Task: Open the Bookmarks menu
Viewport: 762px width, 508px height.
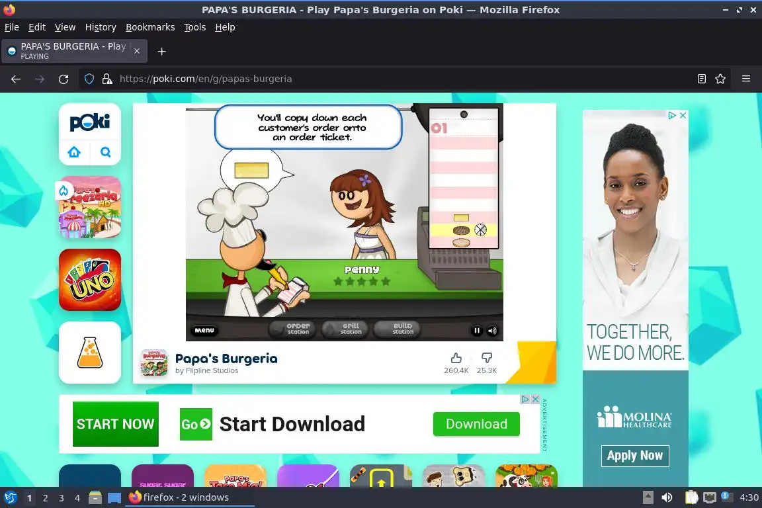Action: pyautogui.click(x=150, y=27)
